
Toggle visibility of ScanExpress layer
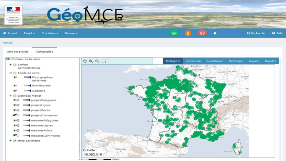click(15, 85)
